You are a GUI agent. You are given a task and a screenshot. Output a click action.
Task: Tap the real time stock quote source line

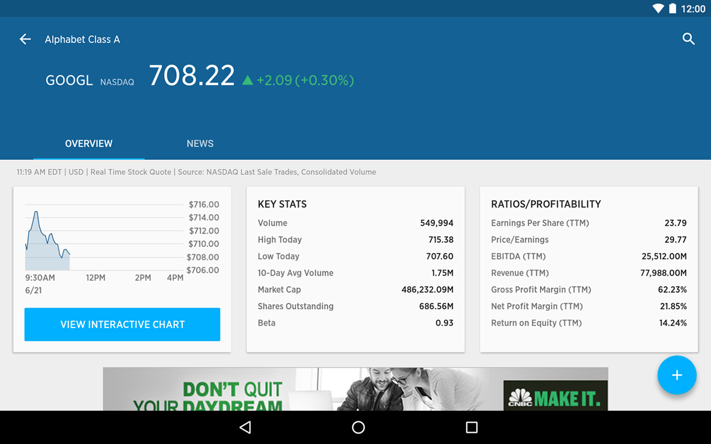196,172
